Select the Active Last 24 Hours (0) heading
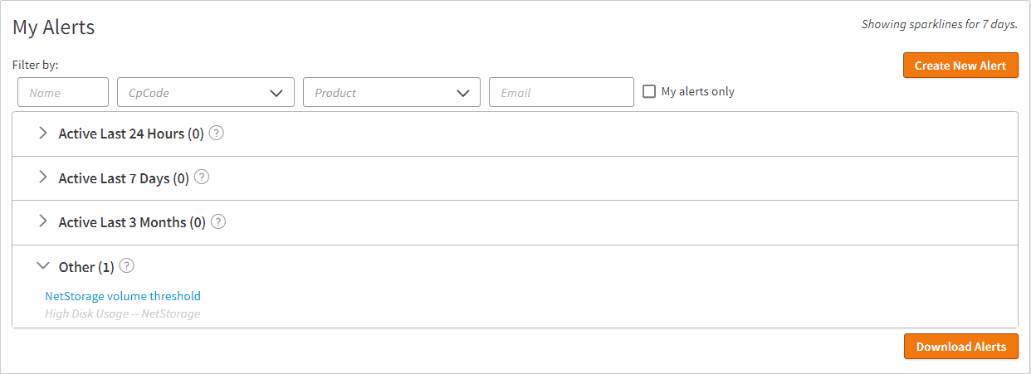 pyautogui.click(x=131, y=134)
